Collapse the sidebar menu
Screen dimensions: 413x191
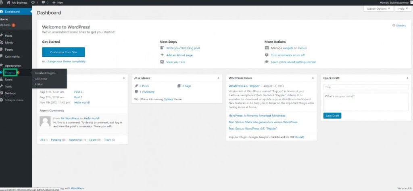click(x=14, y=100)
